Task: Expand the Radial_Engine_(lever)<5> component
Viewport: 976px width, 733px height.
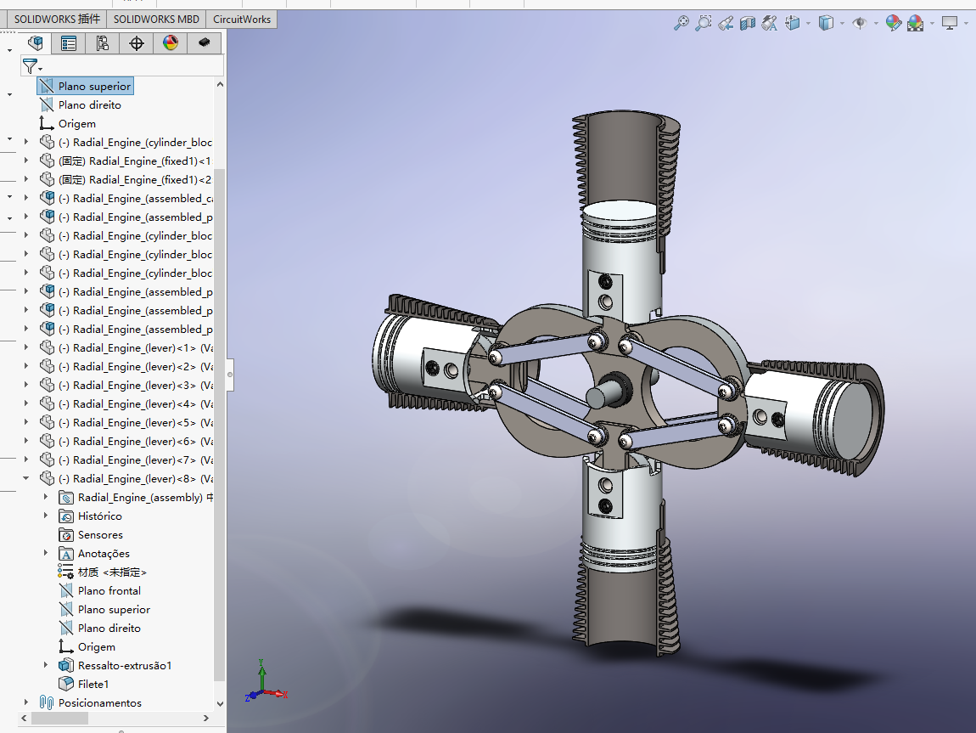Action: click(x=26, y=422)
